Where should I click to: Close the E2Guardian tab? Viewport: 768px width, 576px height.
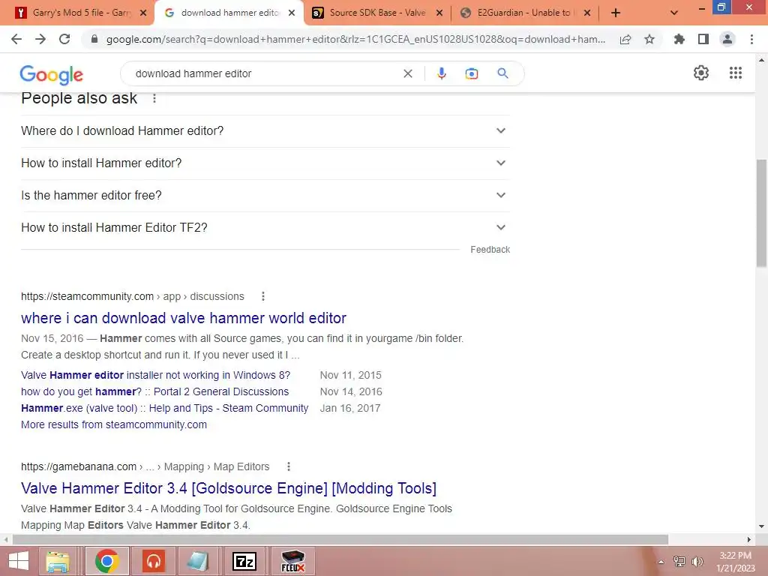[586, 13]
